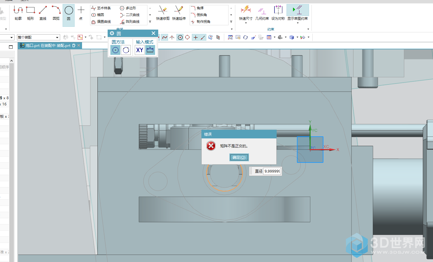Click the X axis of the coordinate triad

(x=323, y=149)
